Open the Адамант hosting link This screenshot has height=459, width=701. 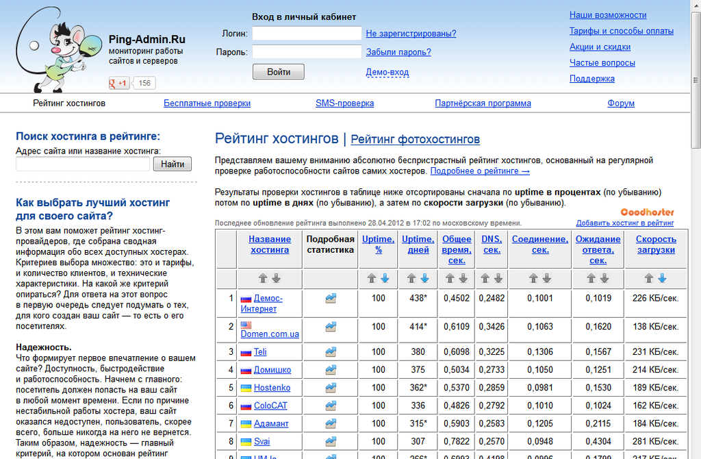[271, 423]
